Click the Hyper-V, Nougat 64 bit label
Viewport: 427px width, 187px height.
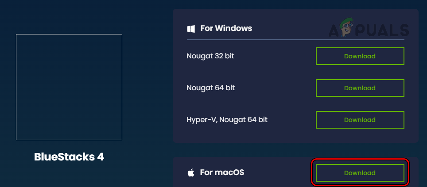227,120
